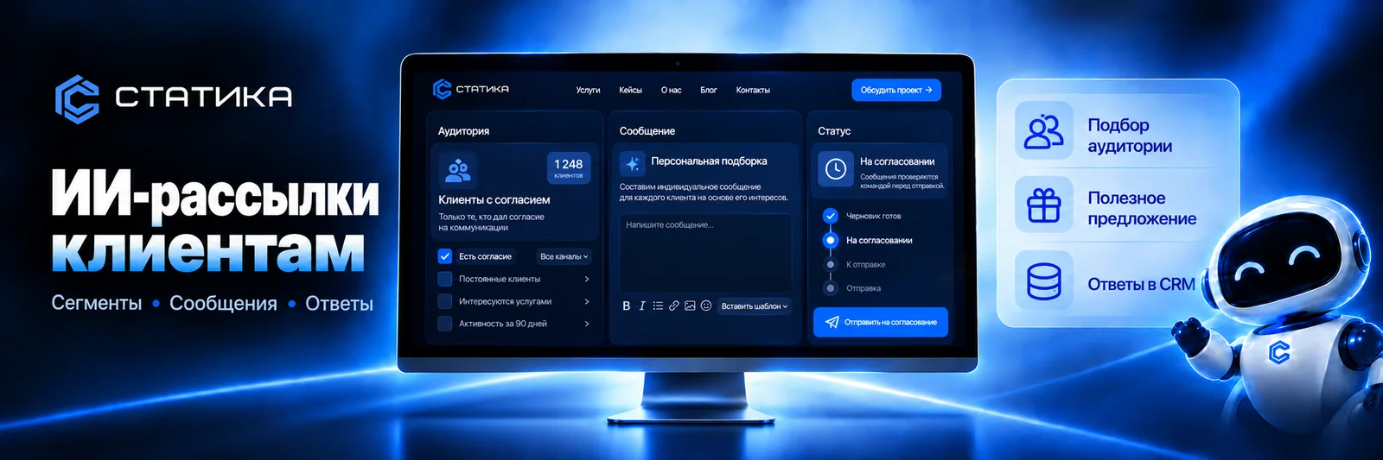Click the Статика logo in the monitor header
The image size is (1383, 460).
click(x=470, y=89)
